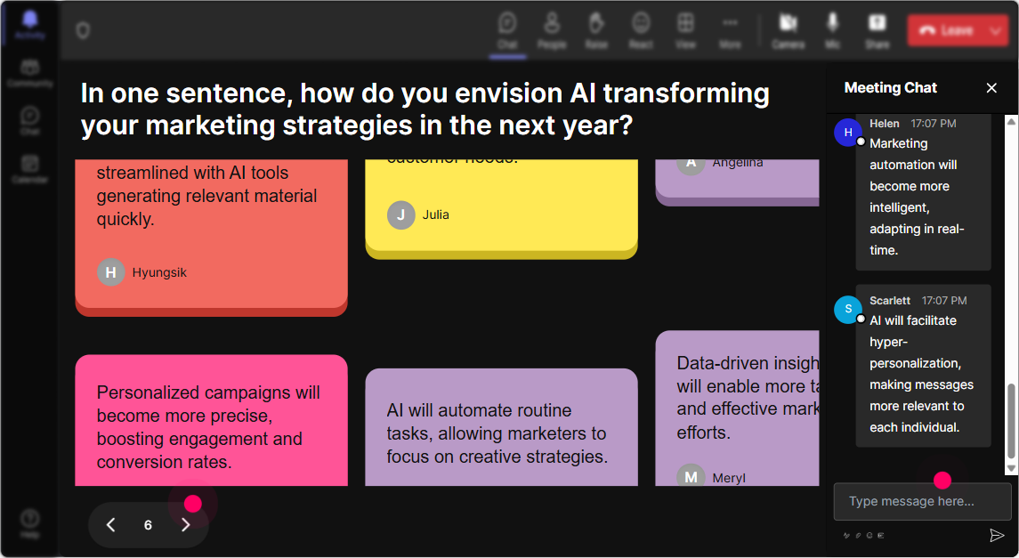Viewport: 1019px width, 558px height.
Task: Click the chat scrollbar up arrow
Action: pos(1011,121)
